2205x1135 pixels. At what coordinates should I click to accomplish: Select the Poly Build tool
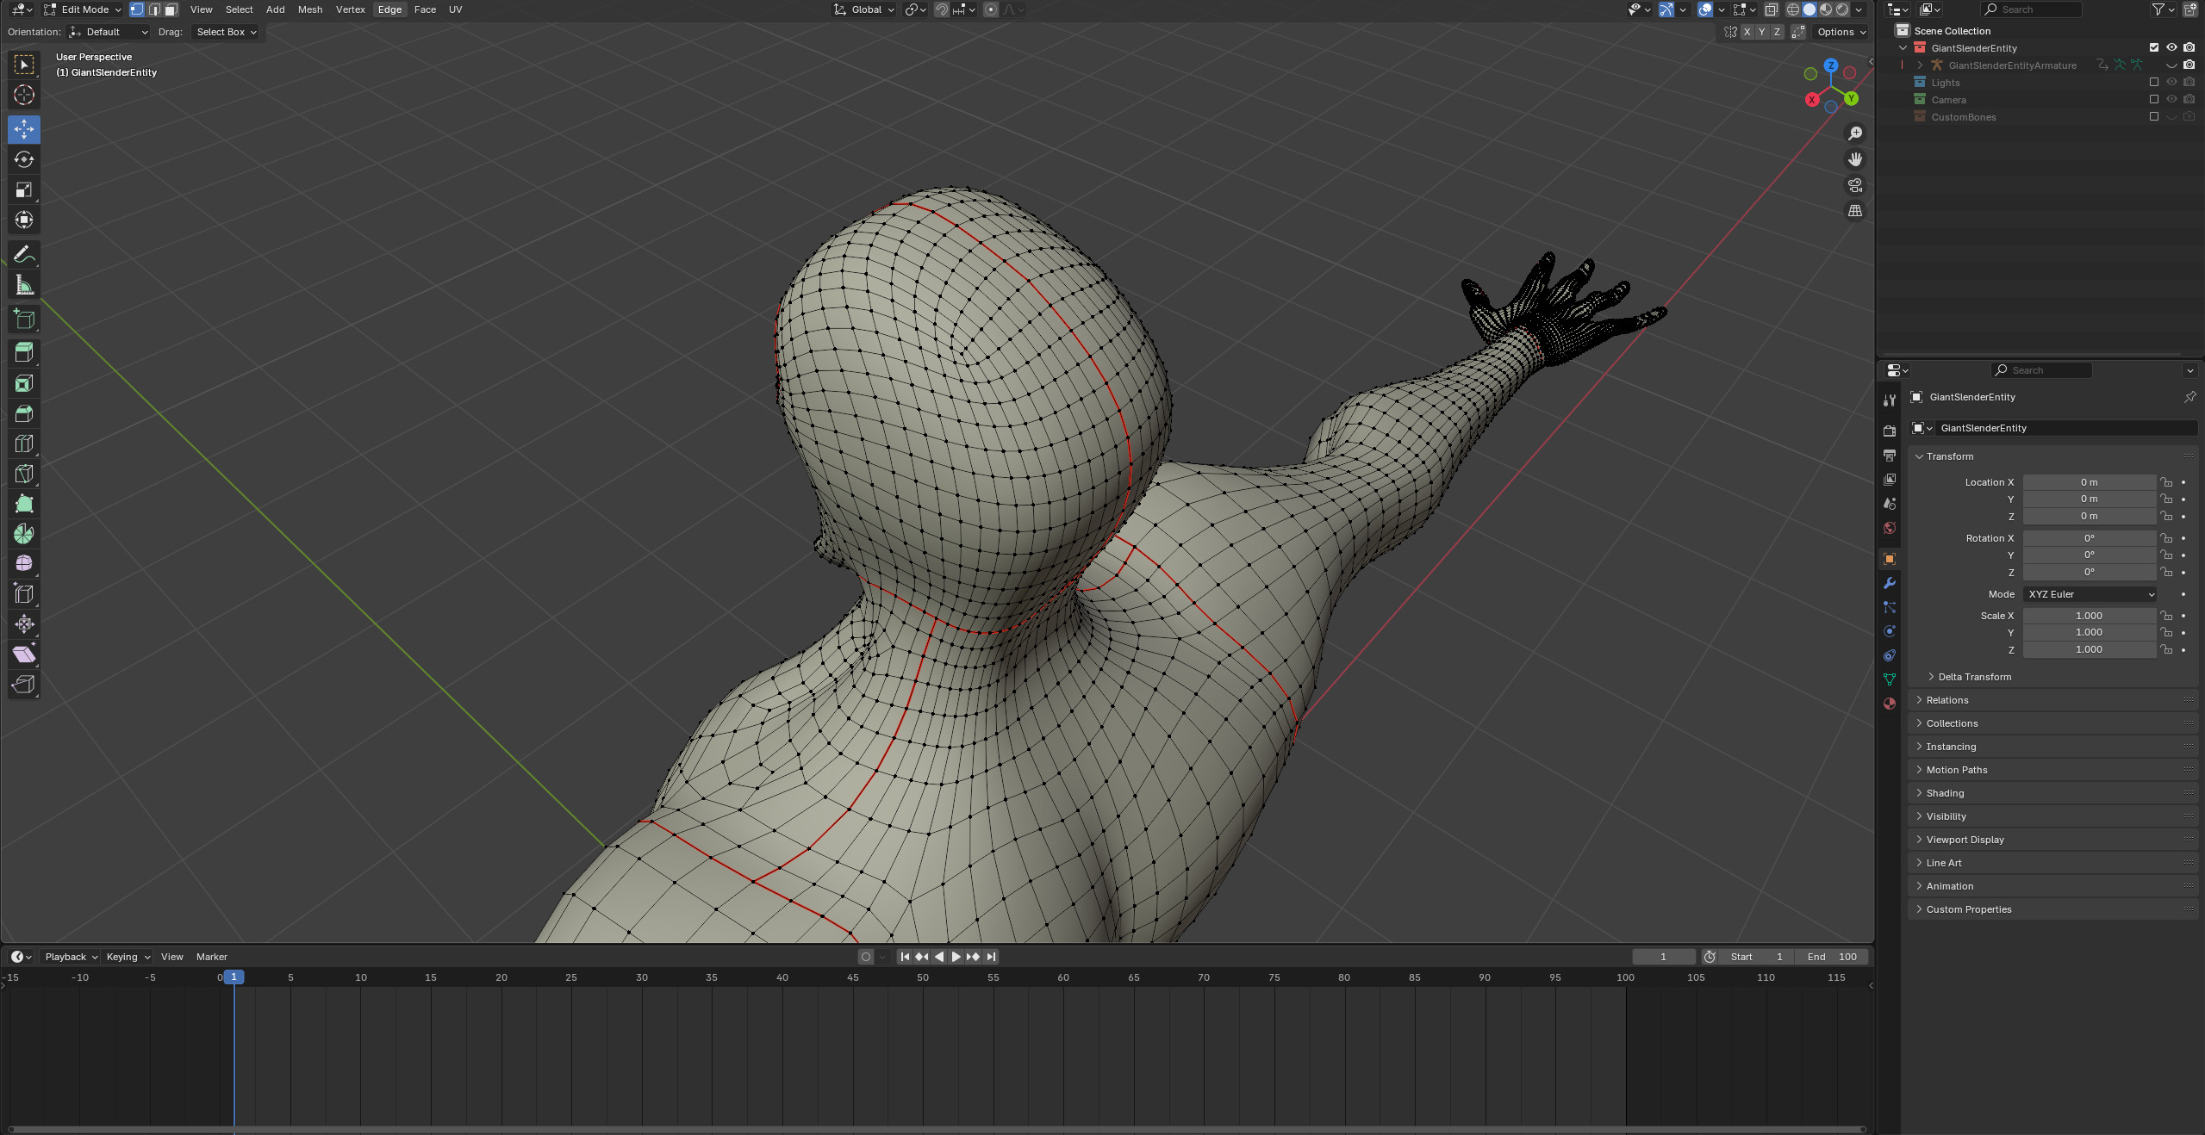[x=24, y=504]
